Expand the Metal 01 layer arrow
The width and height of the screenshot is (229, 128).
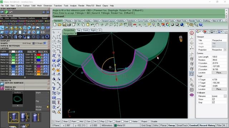10,55
